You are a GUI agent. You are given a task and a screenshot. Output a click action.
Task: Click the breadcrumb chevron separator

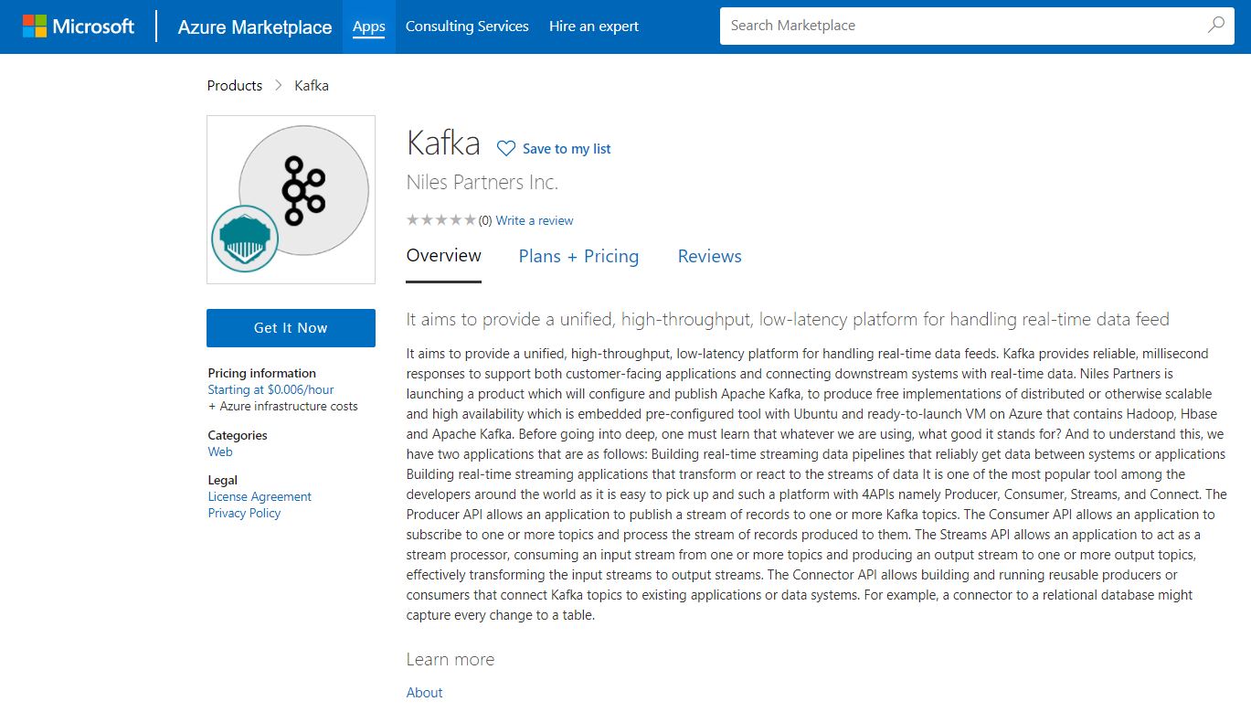tap(279, 86)
